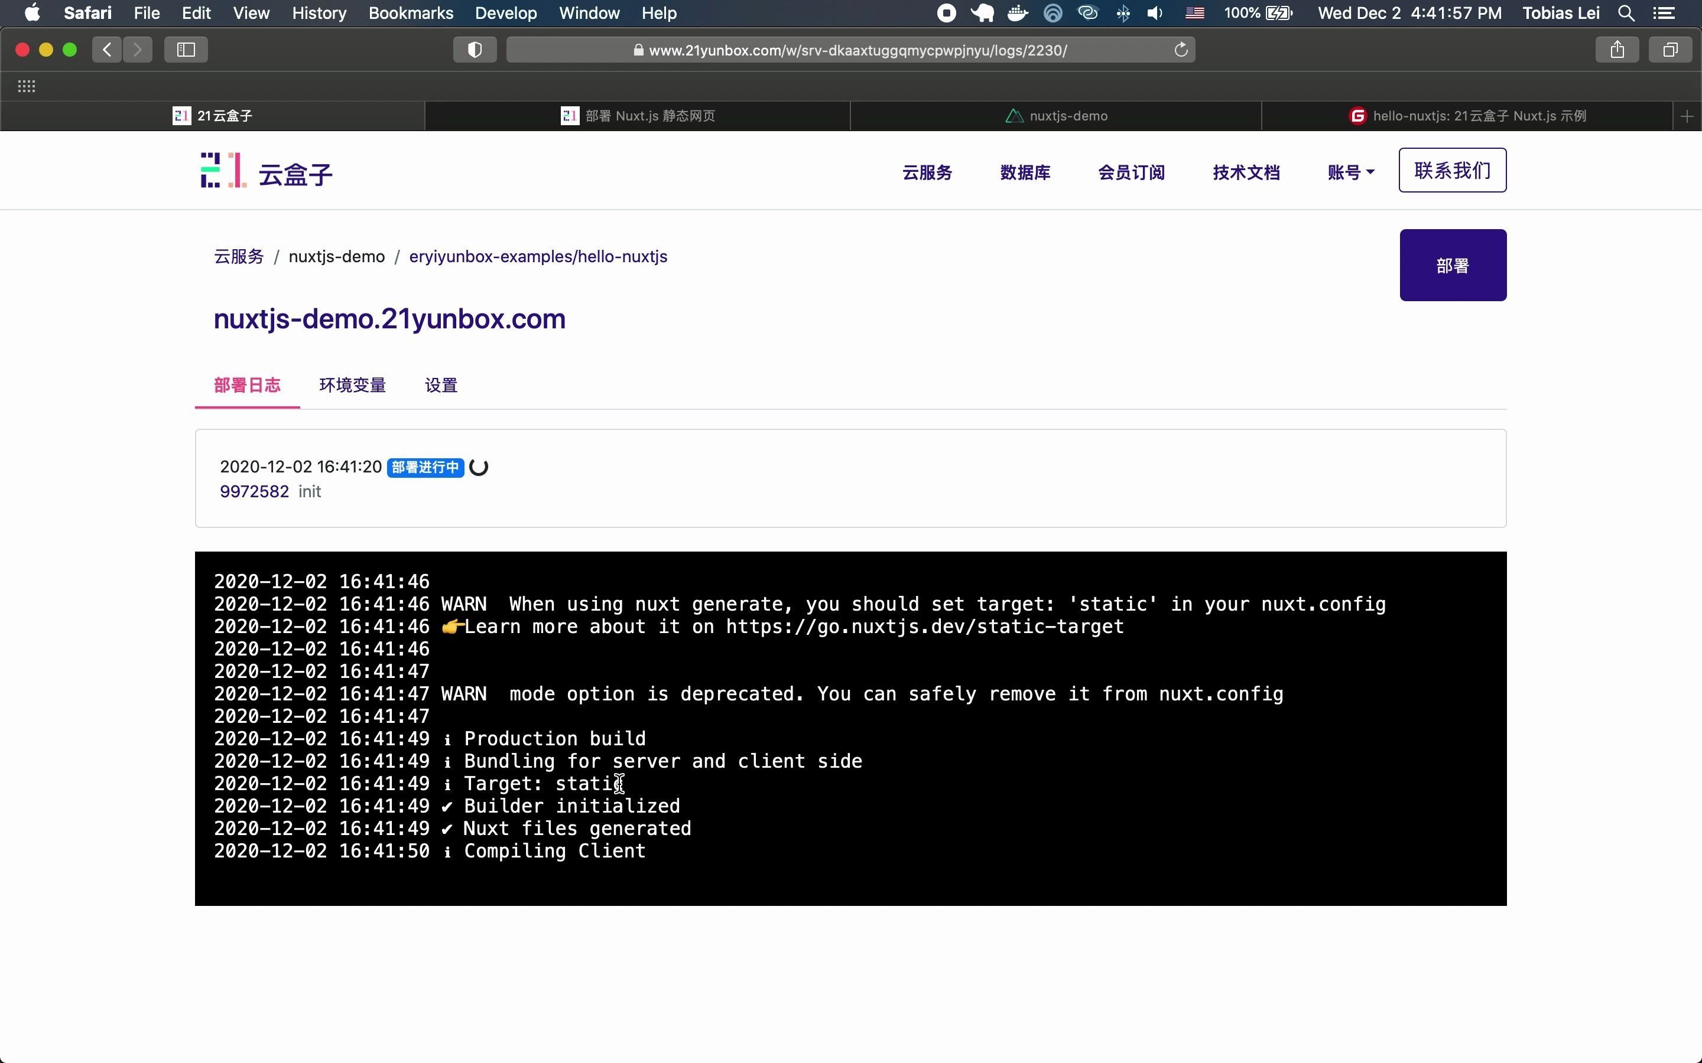The width and height of the screenshot is (1702, 1063).
Task: Click the 'Compiling Client' log line
Action: click(x=430, y=850)
